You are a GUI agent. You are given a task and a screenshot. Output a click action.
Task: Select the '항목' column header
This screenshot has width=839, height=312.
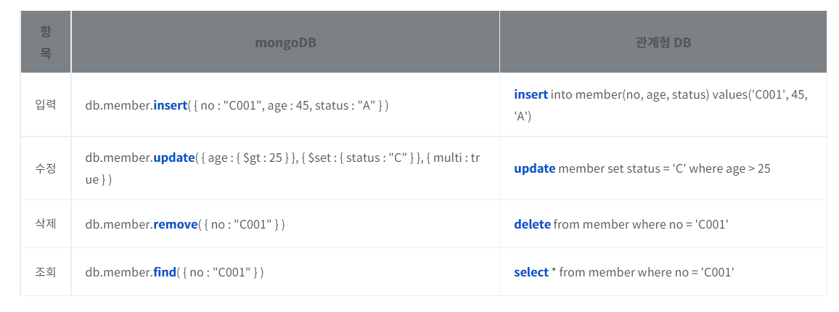(46, 43)
